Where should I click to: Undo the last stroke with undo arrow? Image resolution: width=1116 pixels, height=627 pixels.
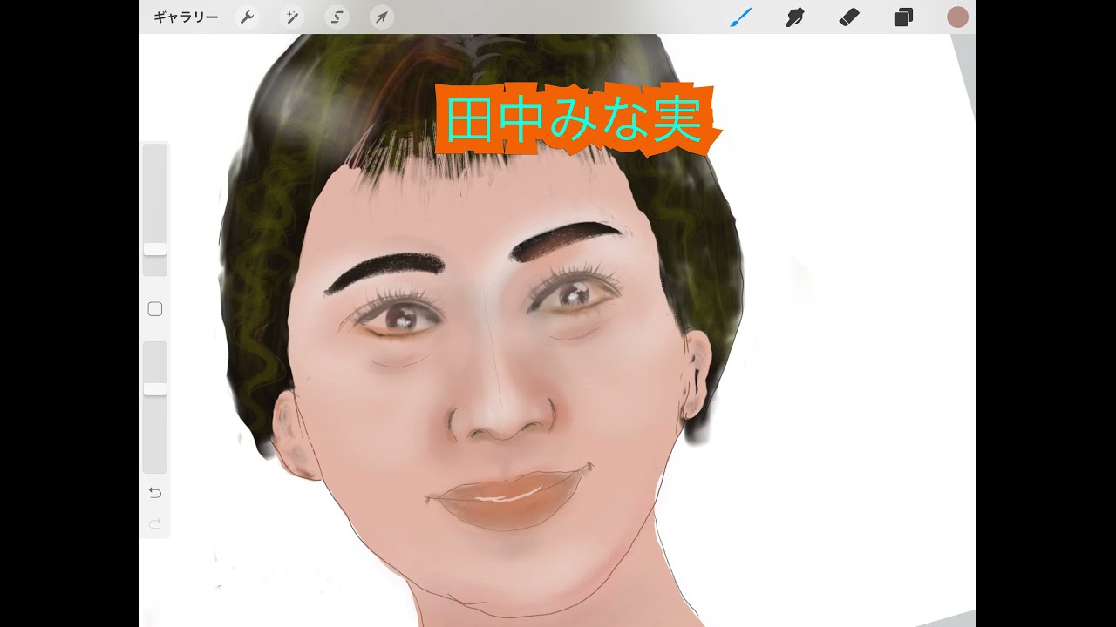(x=155, y=493)
